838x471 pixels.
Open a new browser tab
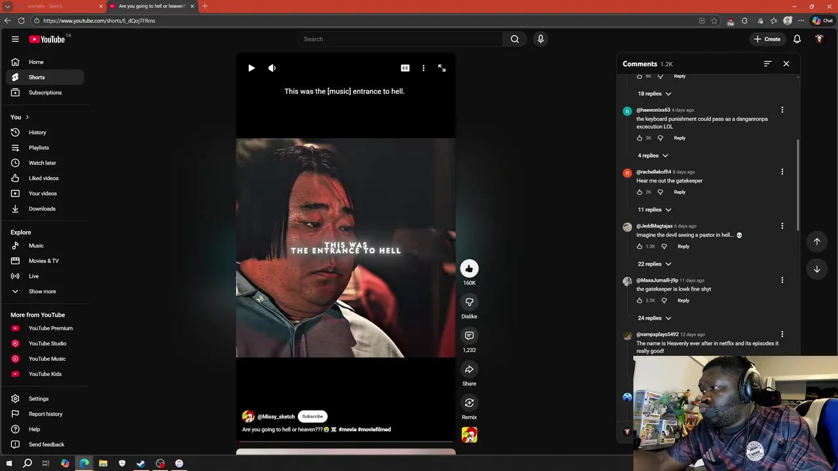205,6
